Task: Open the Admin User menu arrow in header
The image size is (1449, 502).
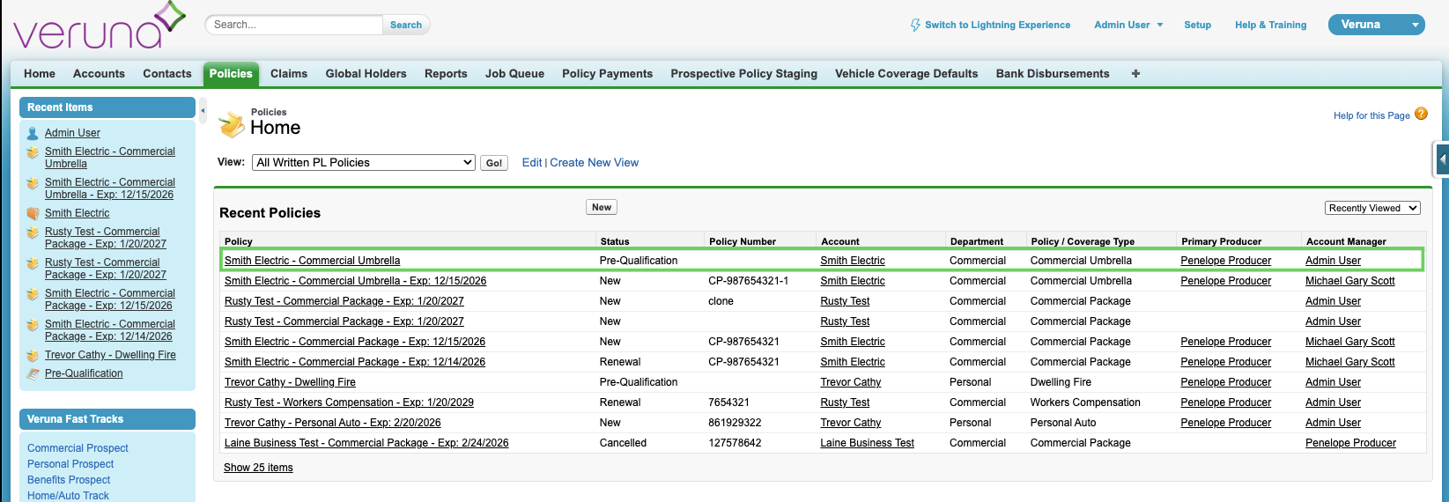Action: pos(1160,26)
